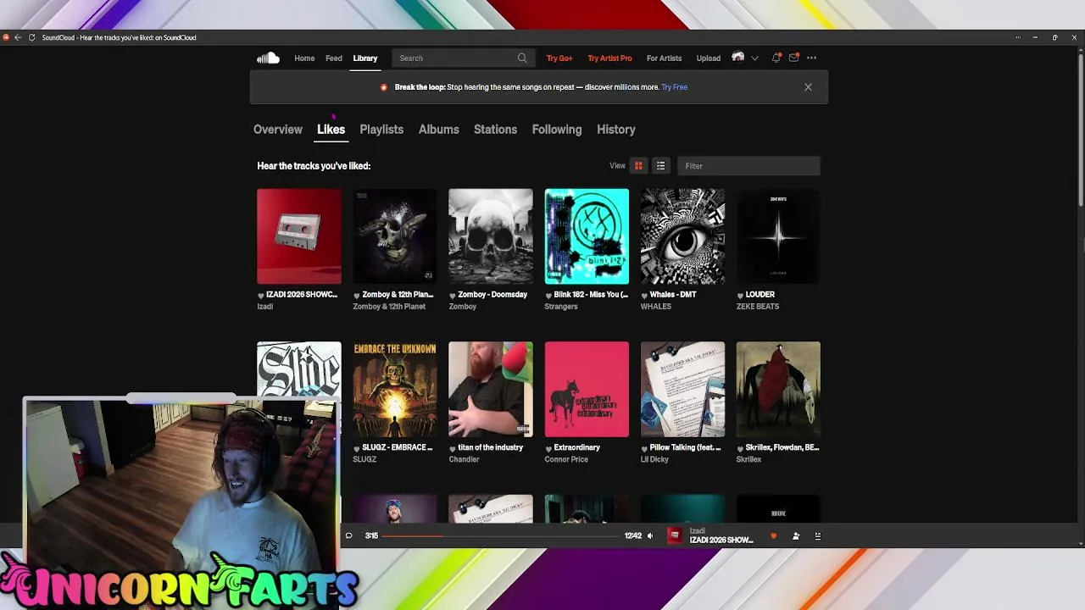
Task: Switch to the Overview tab
Action: 278,130
